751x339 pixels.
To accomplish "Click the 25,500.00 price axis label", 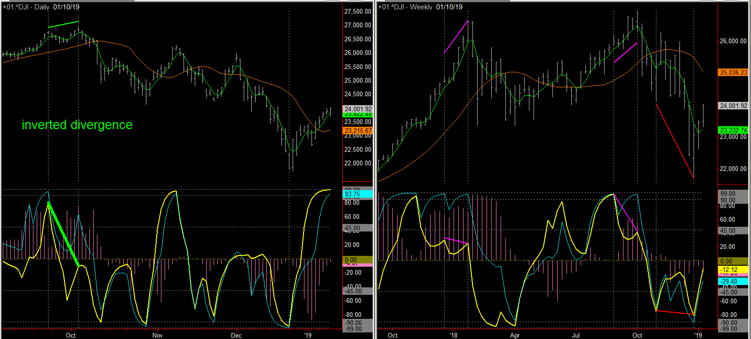I will pos(358,67).
